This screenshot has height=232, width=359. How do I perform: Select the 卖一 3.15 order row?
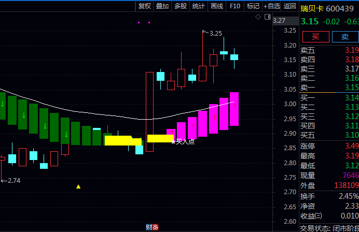[x=329, y=88]
